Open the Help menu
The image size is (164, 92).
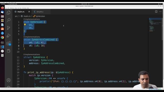28,8
